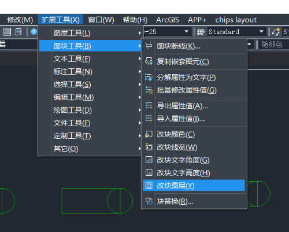Click the 分解属性为文字(P) icon
289x232 pixels.
149,77
